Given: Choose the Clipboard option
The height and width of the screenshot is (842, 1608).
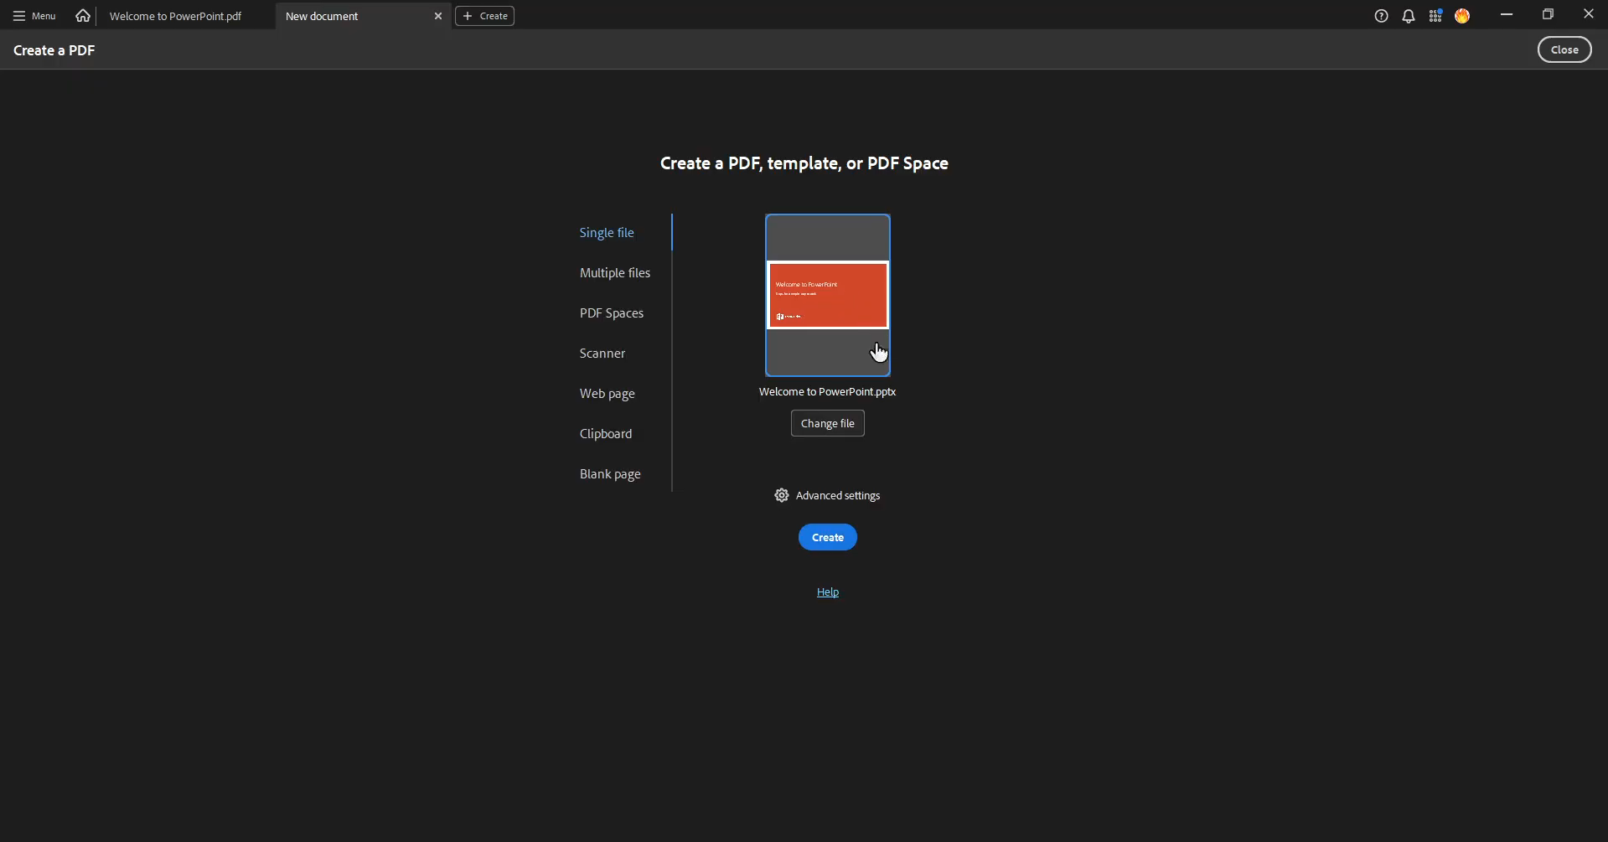Looking at the screenshot, I should [x=606, y=434].
